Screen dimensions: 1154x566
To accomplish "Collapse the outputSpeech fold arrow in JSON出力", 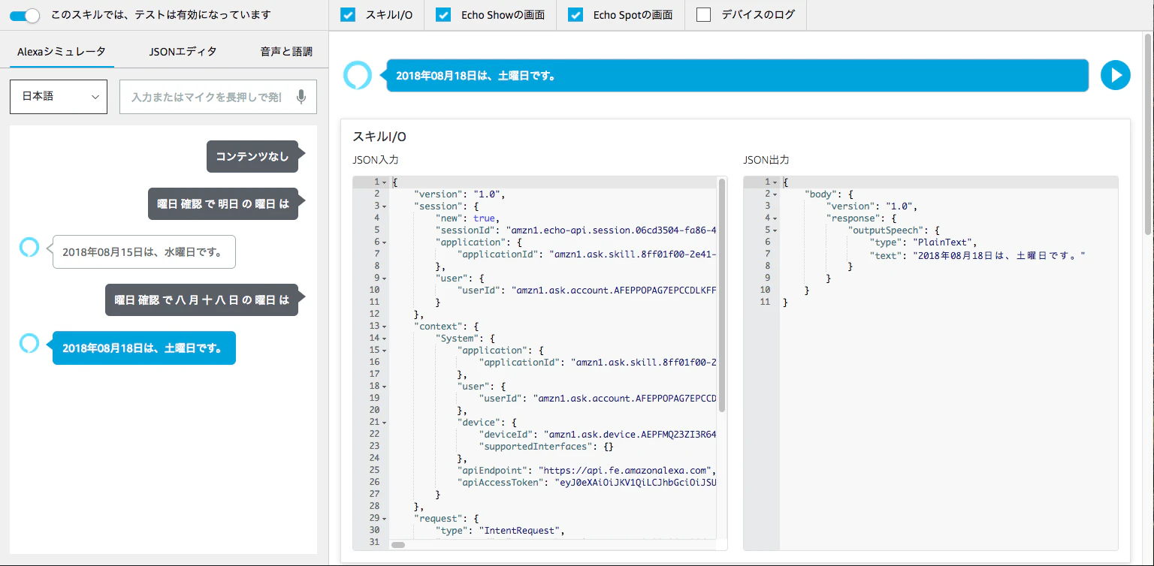I will pos(775,230).
